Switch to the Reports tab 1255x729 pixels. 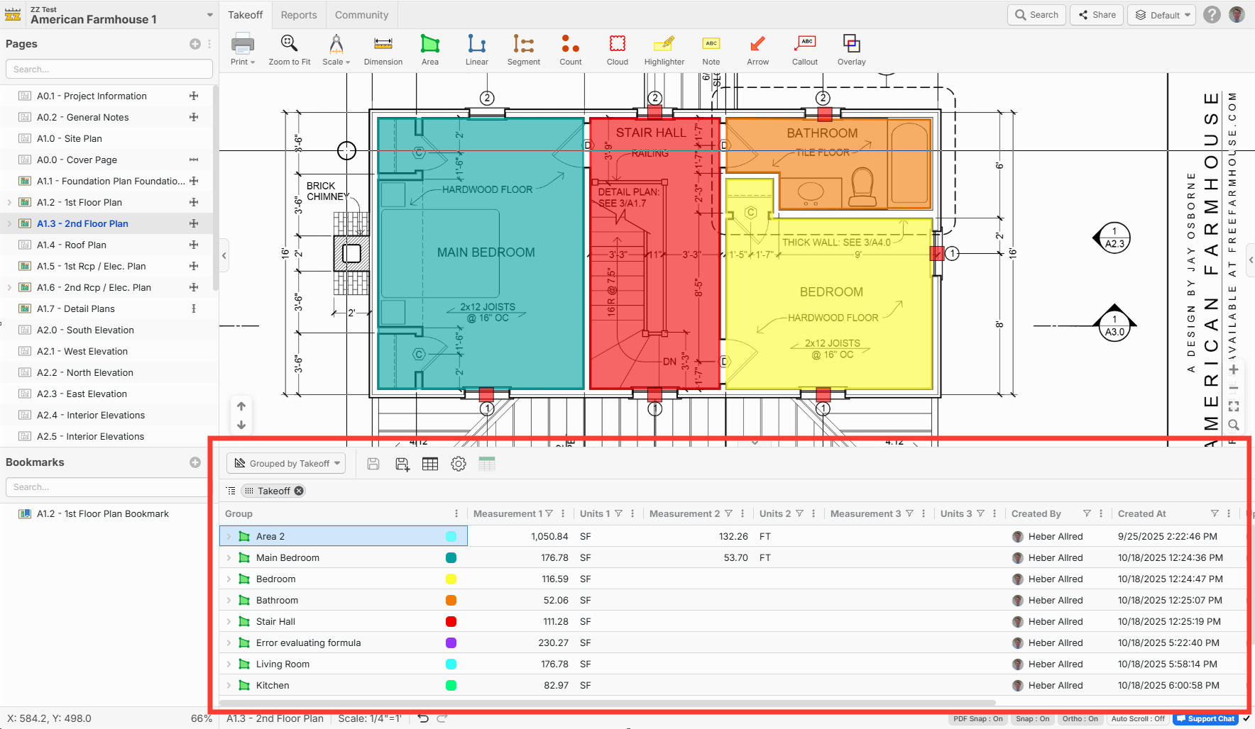click(299, 15)
